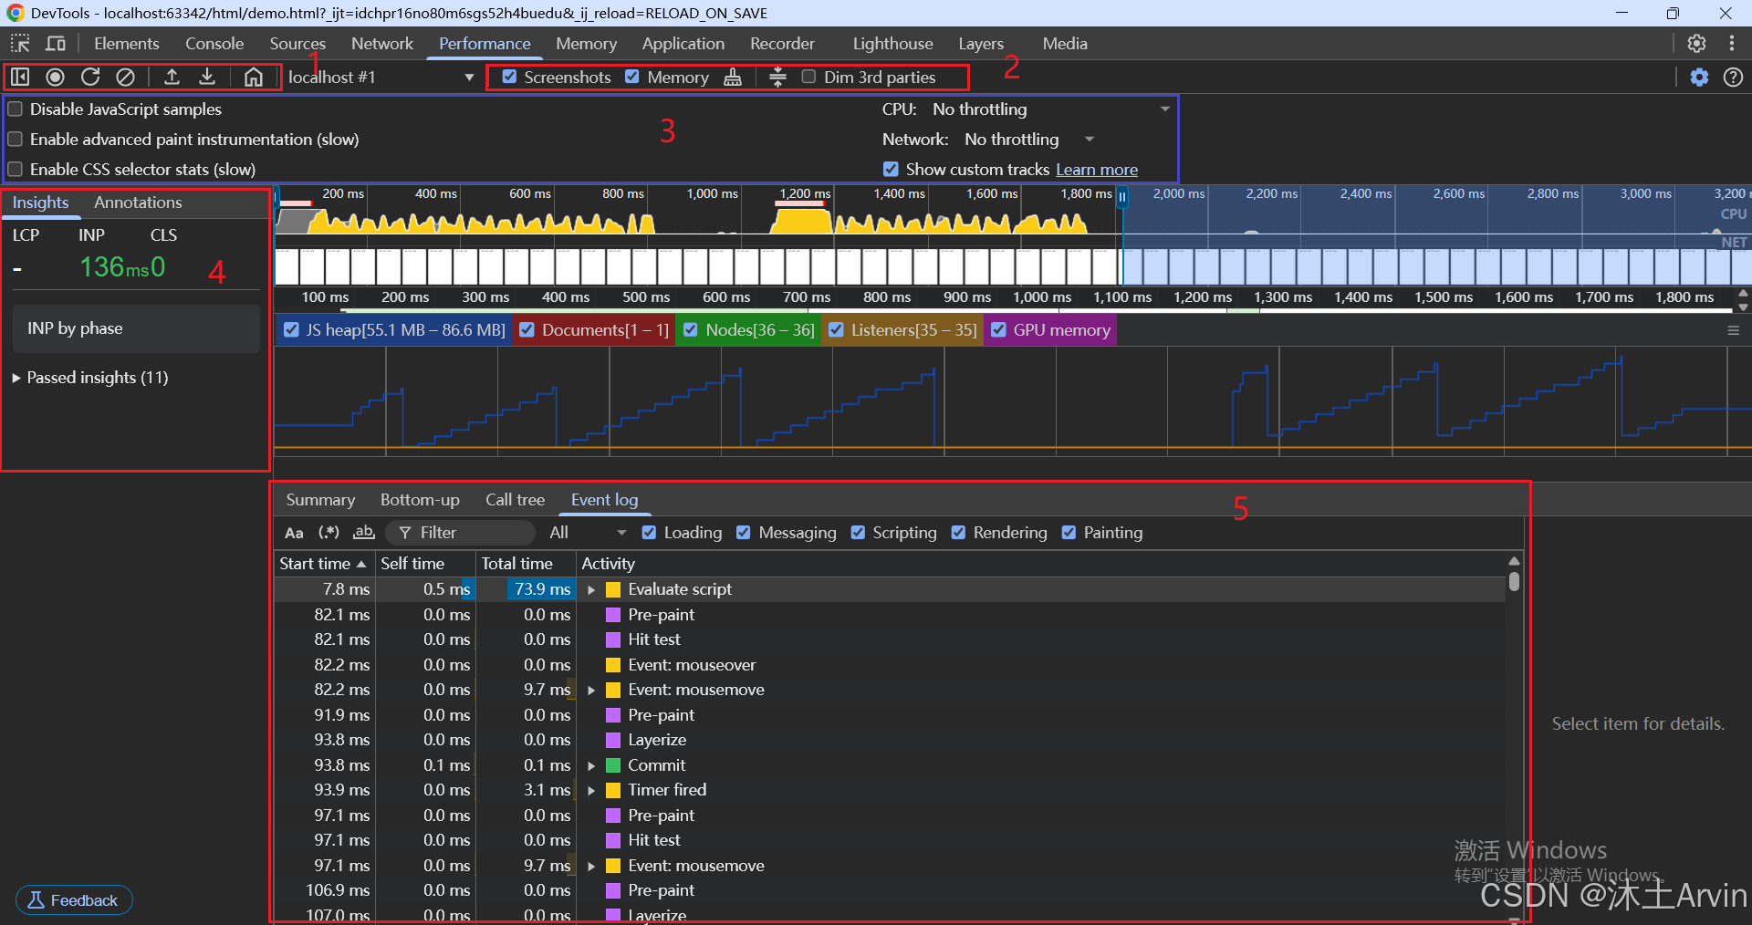Uncheck the Loading filter checkbox
This screenshot has height=925, width=1752.
coord(649,533)
